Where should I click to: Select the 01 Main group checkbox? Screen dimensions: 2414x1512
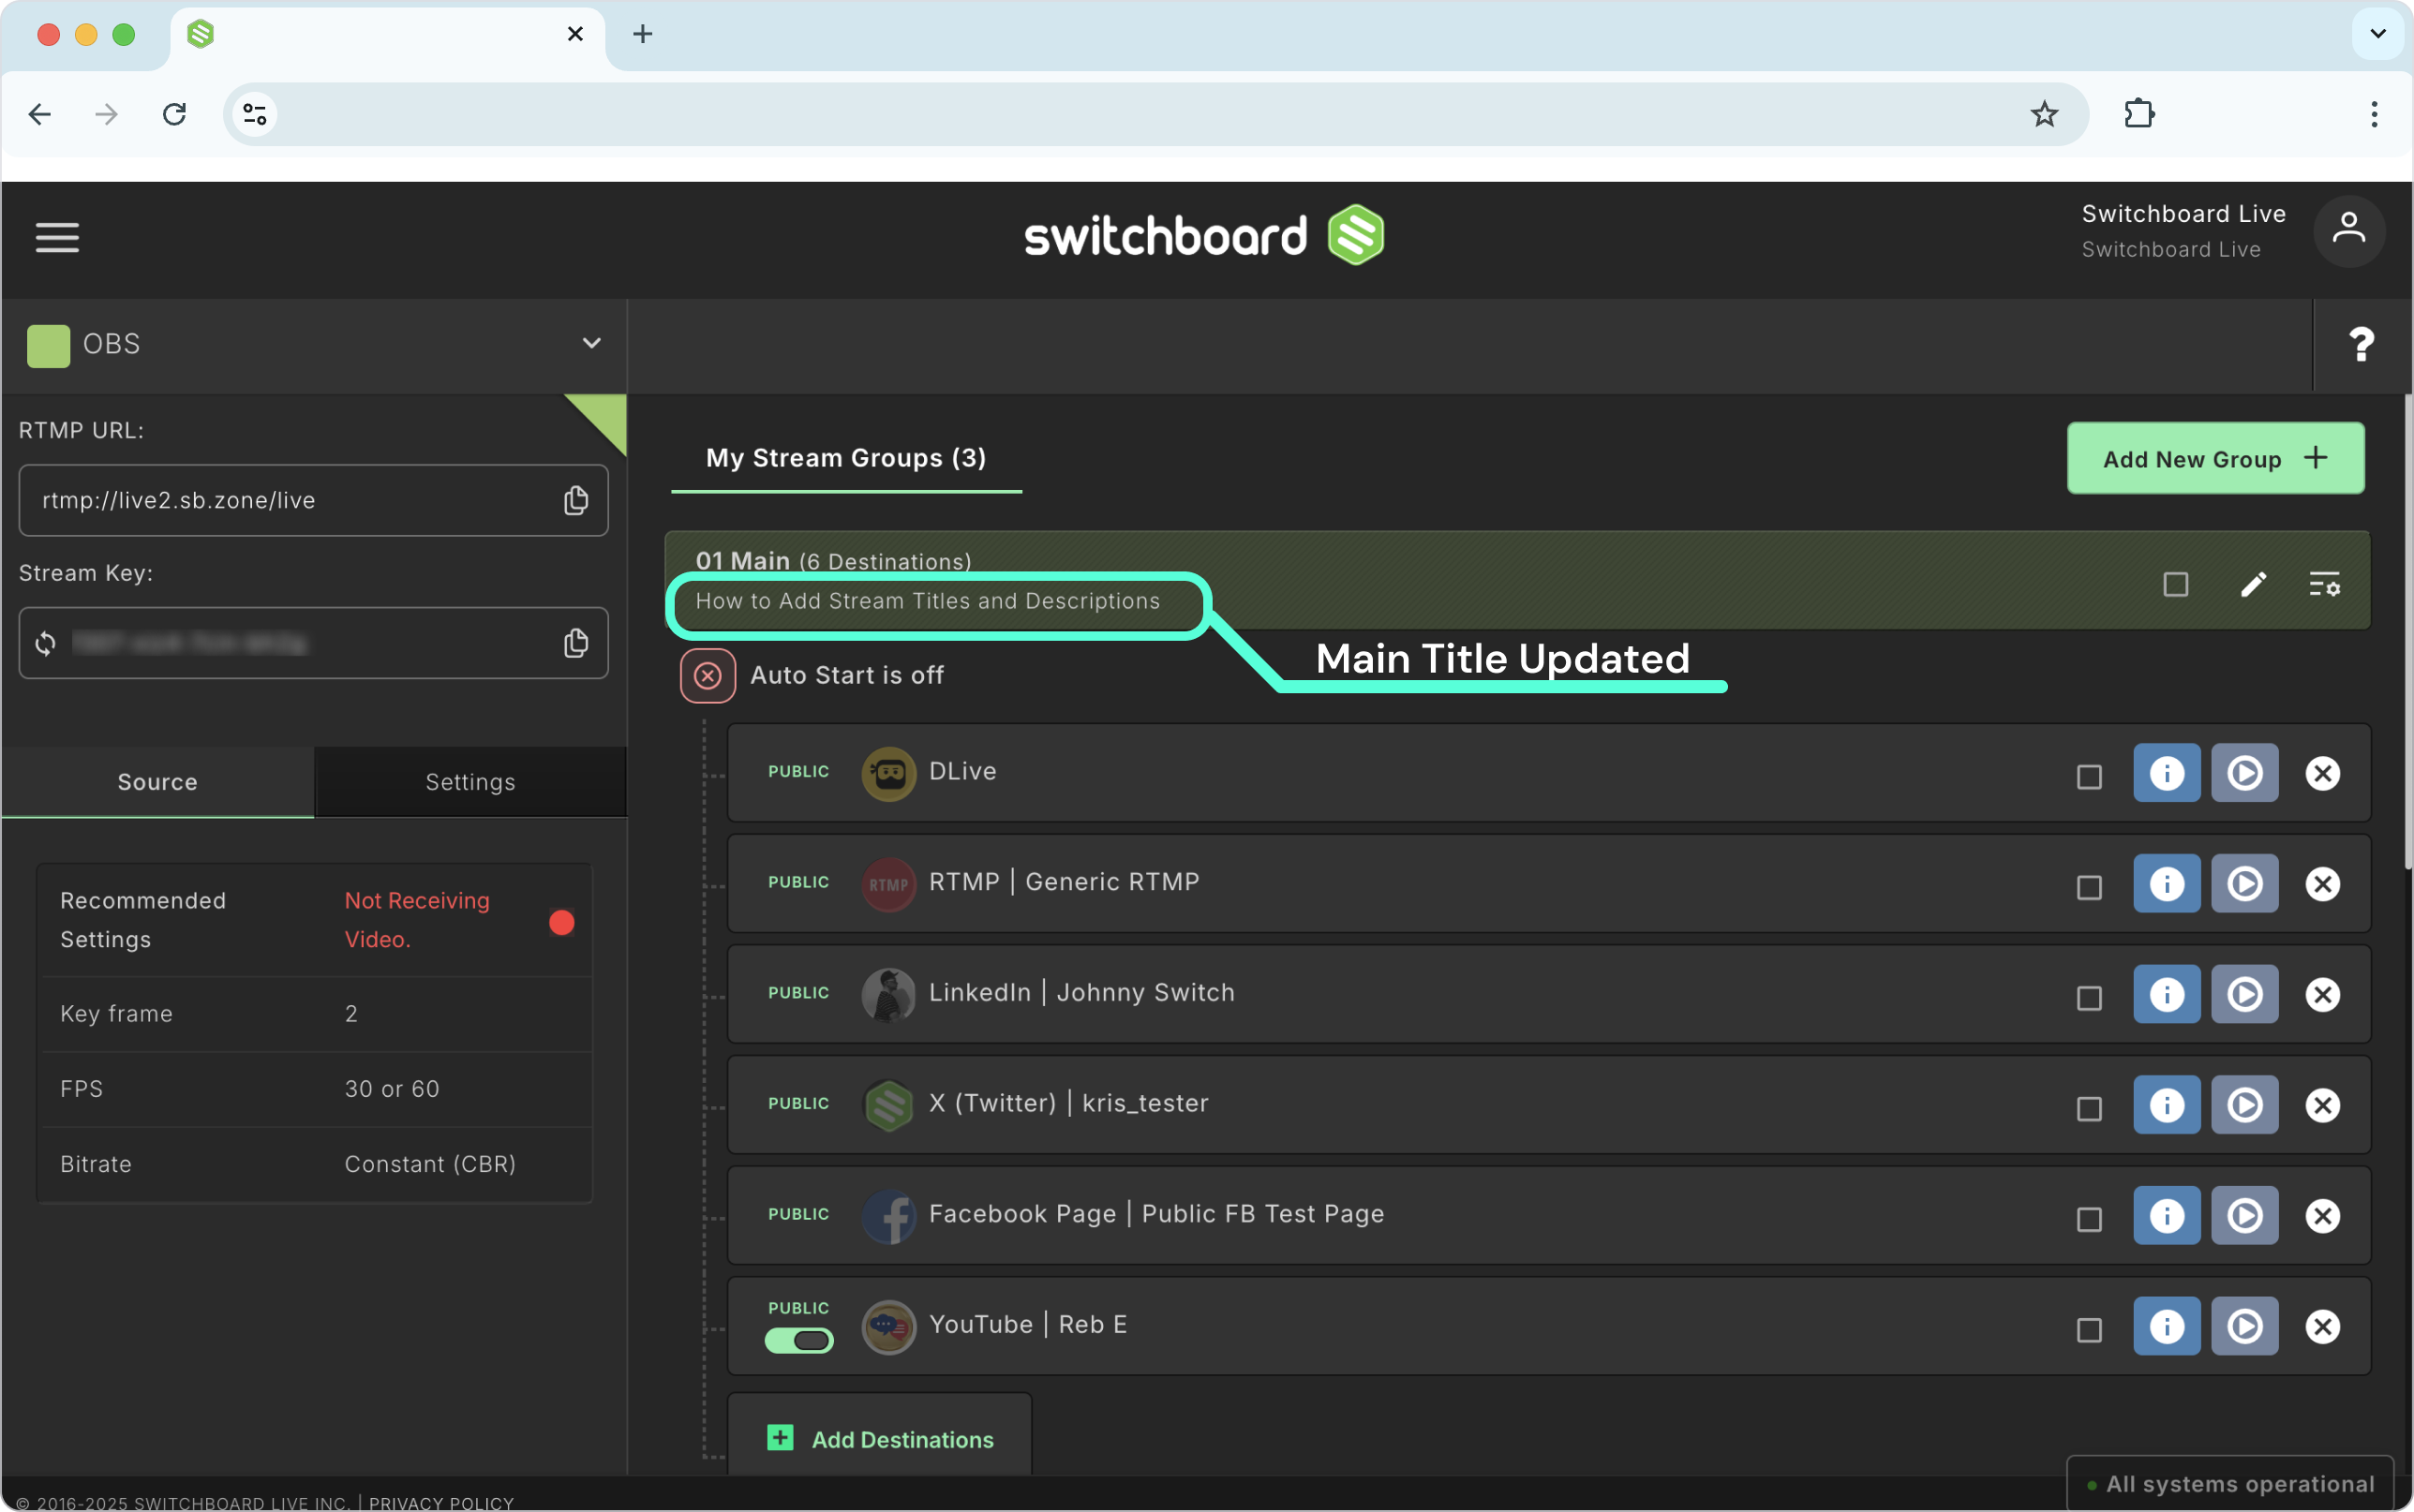click(2176, 584)
